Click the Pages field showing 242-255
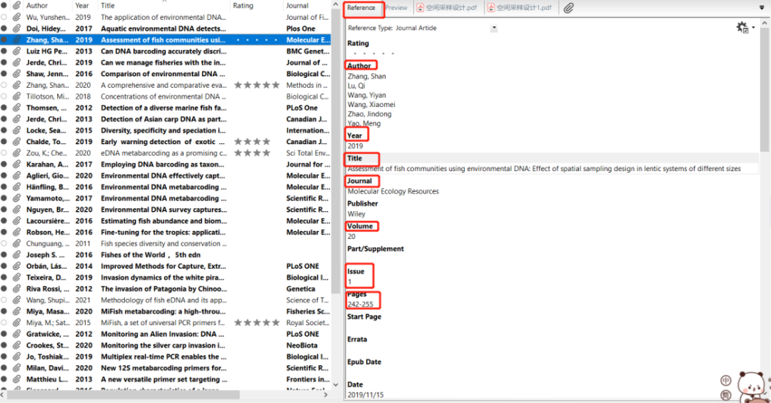The height and width of the screenshot is (403, 771). pos(360,304)
